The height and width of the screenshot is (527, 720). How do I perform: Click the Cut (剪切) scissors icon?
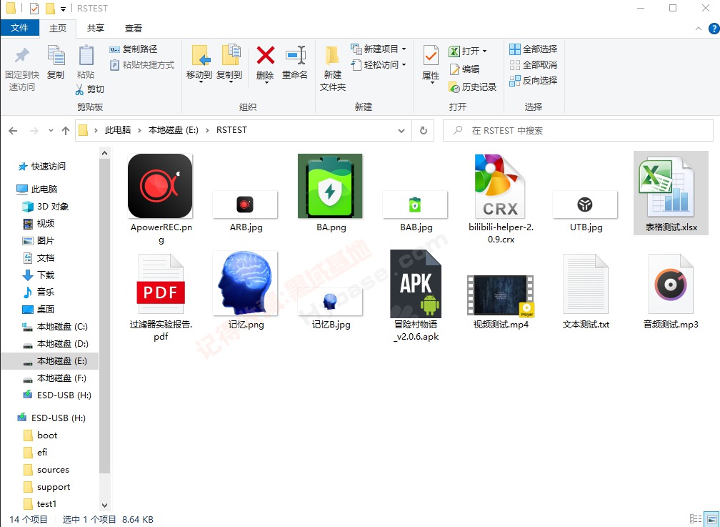point(79,89)
